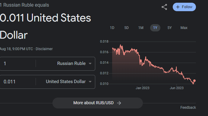This screenshot has width=208, height=116.
Task: Open the United States Dollar dropdown arrow
Action: click(90, 82)
